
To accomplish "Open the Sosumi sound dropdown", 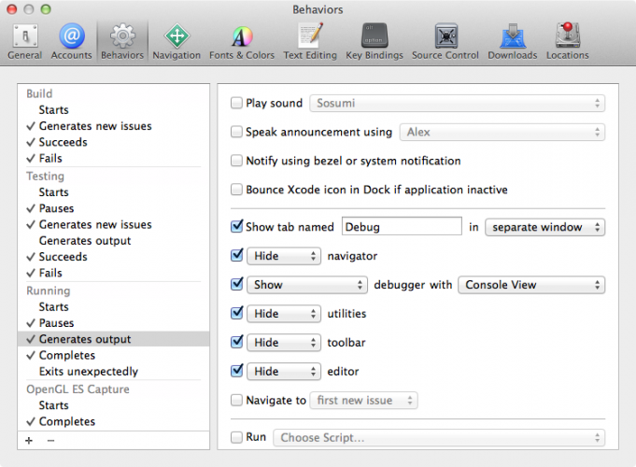I will (457, 103).
